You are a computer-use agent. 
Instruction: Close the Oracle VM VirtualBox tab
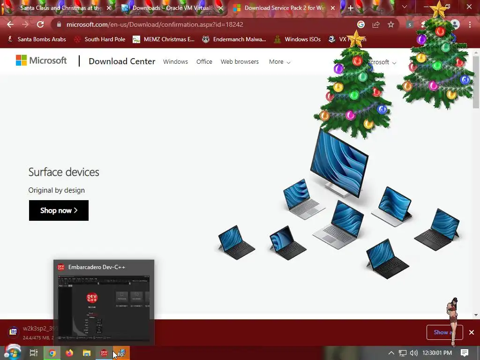221,8
